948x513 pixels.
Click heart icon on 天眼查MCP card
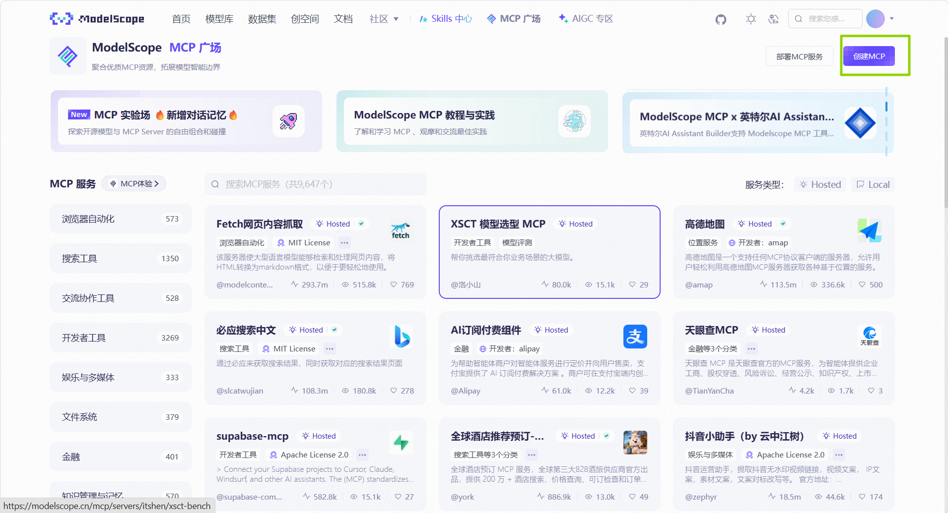click(871, 391)
